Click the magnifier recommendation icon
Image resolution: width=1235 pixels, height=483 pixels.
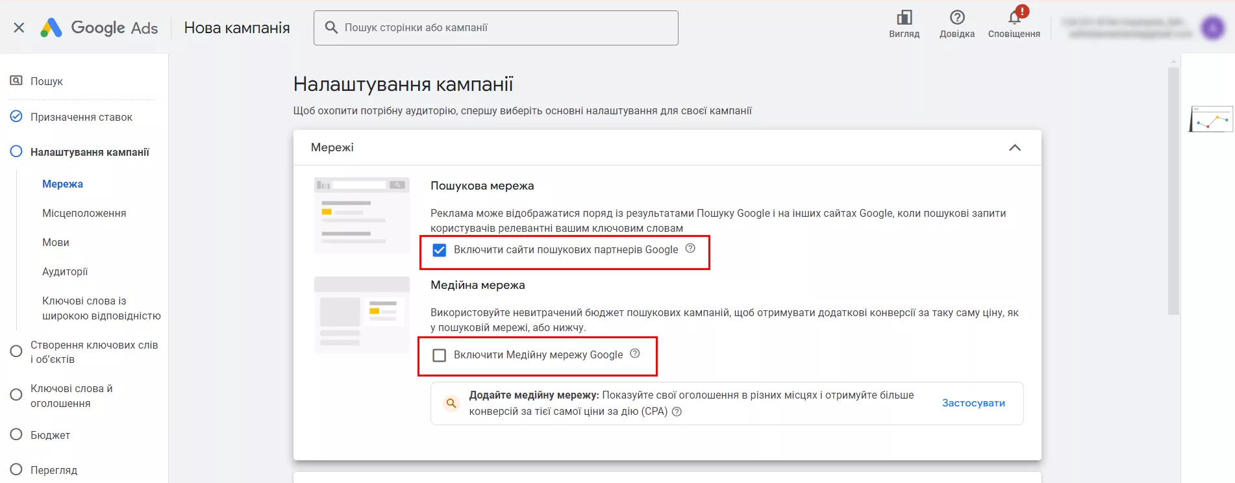tap(451, 403)
